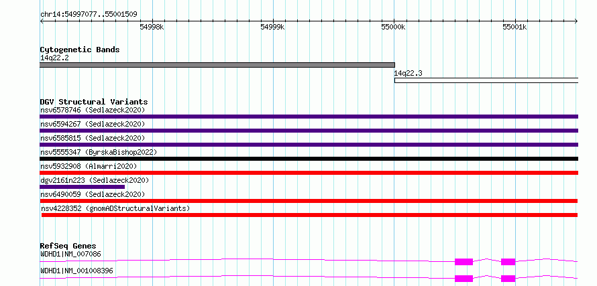Open transcript label WDHD1|NM_007086
597x286 pixels.
click(x=71, y=254)
